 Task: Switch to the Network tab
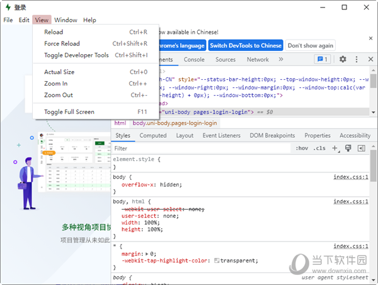pos(258,60)
